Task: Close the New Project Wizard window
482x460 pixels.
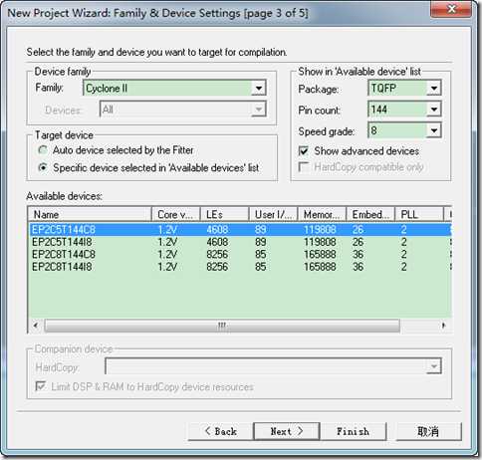Action: point(451,9)
